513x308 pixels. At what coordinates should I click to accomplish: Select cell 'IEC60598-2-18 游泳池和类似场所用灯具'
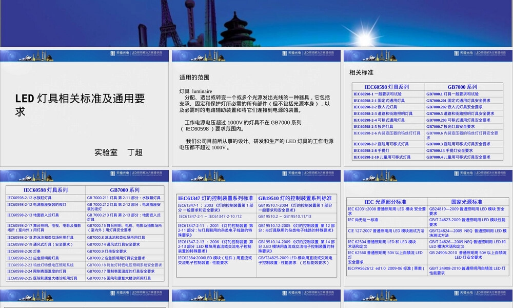[x=46, y=238]
